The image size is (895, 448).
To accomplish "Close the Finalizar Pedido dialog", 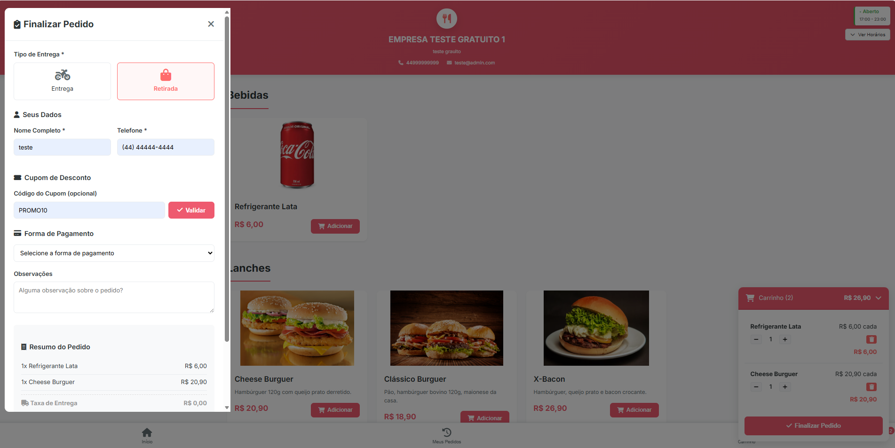I will (x=211, y=24).
